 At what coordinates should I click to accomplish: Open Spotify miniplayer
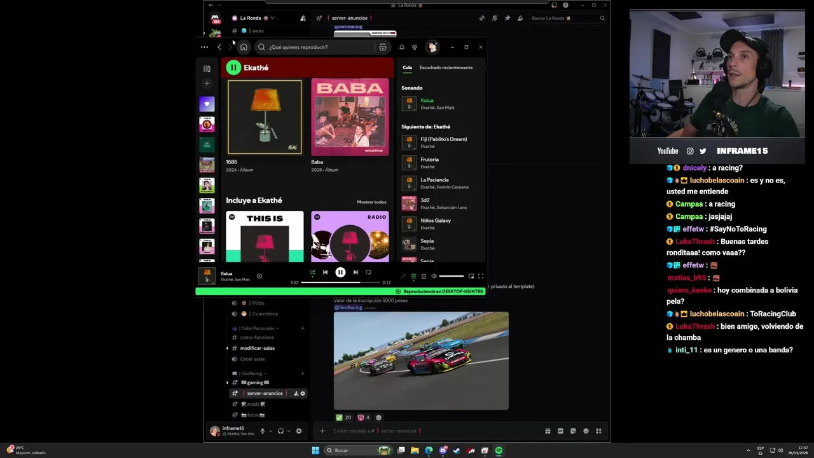(471, 276)
